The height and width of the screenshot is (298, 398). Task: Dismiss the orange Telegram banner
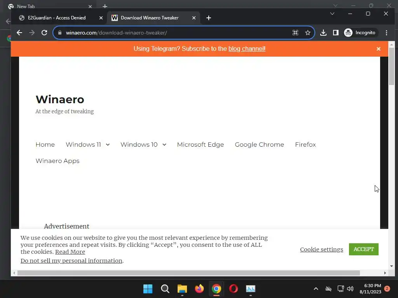click(x=379, y=49)
